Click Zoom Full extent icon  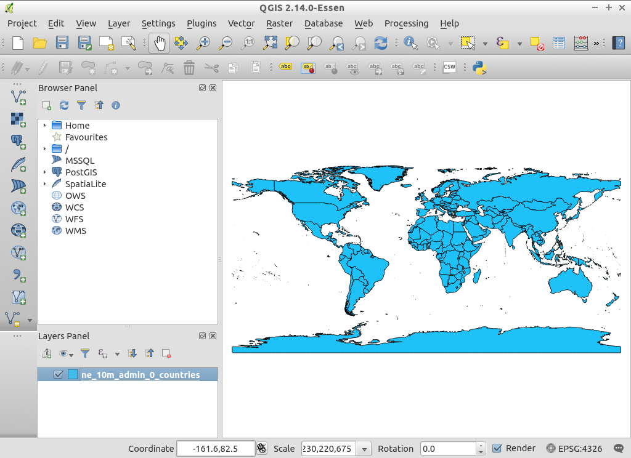click(x=270, y=43)
